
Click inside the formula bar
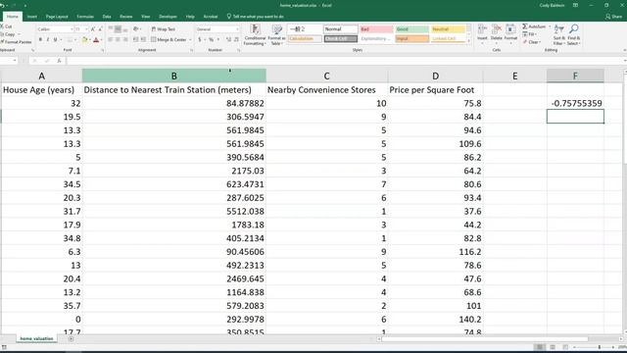pyautogui.click(x=344, y=61)
